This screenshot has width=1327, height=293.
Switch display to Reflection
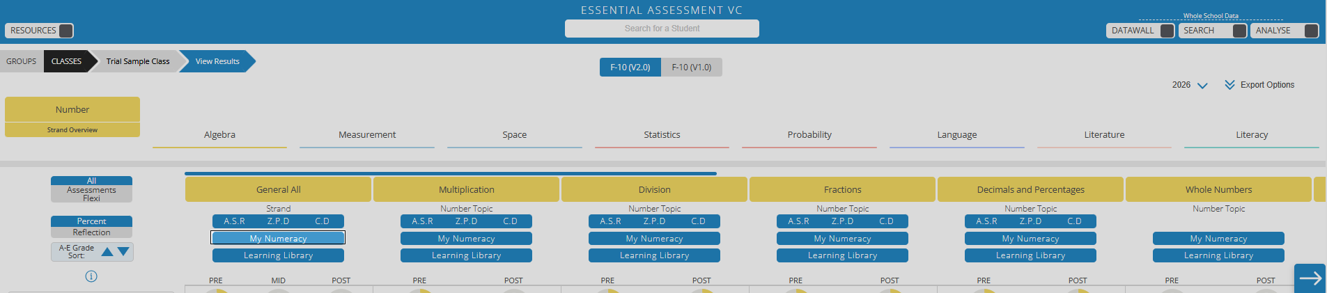[91, 232]
